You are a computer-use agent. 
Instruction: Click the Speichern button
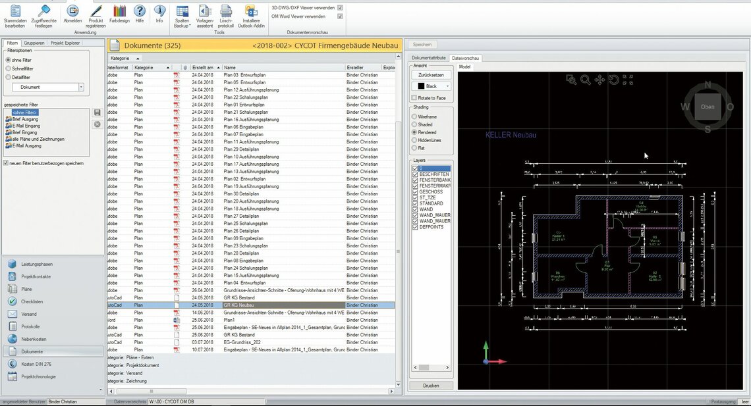pos(422,45)
